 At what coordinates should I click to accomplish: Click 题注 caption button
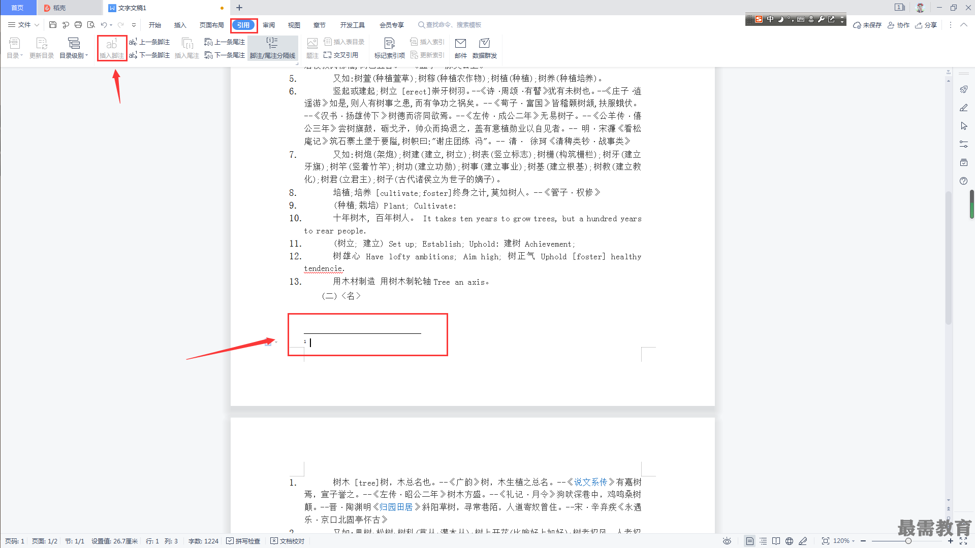(312, 48)
